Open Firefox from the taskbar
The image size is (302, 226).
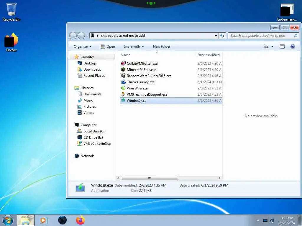coord(80,220)
